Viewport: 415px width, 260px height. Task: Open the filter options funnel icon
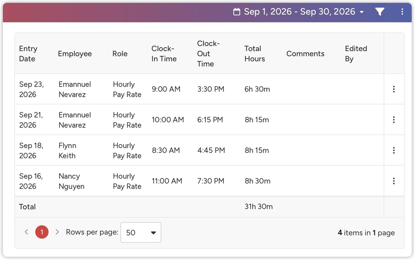379,11
